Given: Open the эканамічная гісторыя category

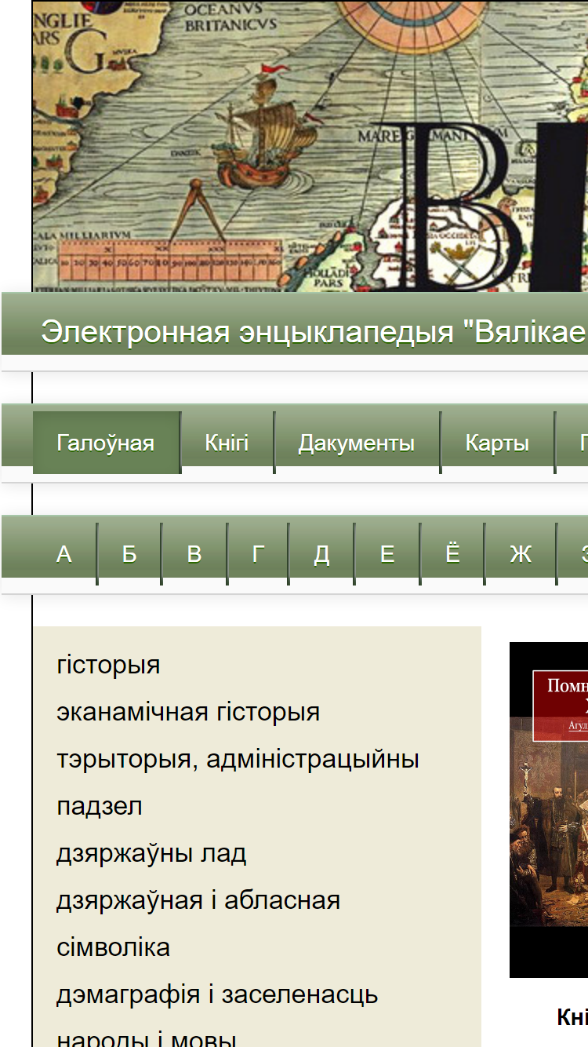Looking at the screenshot, I should pyautogui.click(x=188, y=712).
